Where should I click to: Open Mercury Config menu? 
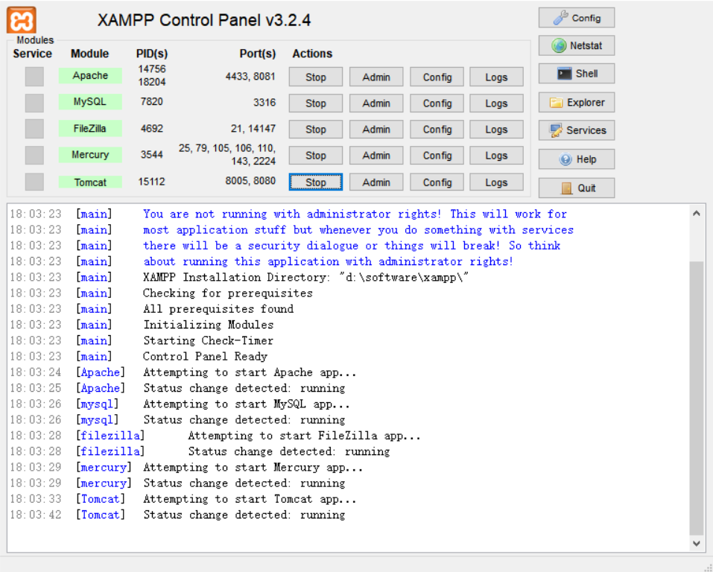437,156
